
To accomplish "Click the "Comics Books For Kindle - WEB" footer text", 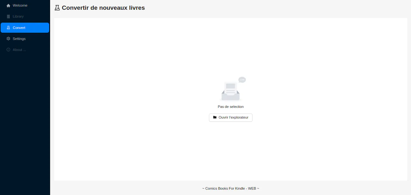I will pyautogui.click(x=231, y=188).
